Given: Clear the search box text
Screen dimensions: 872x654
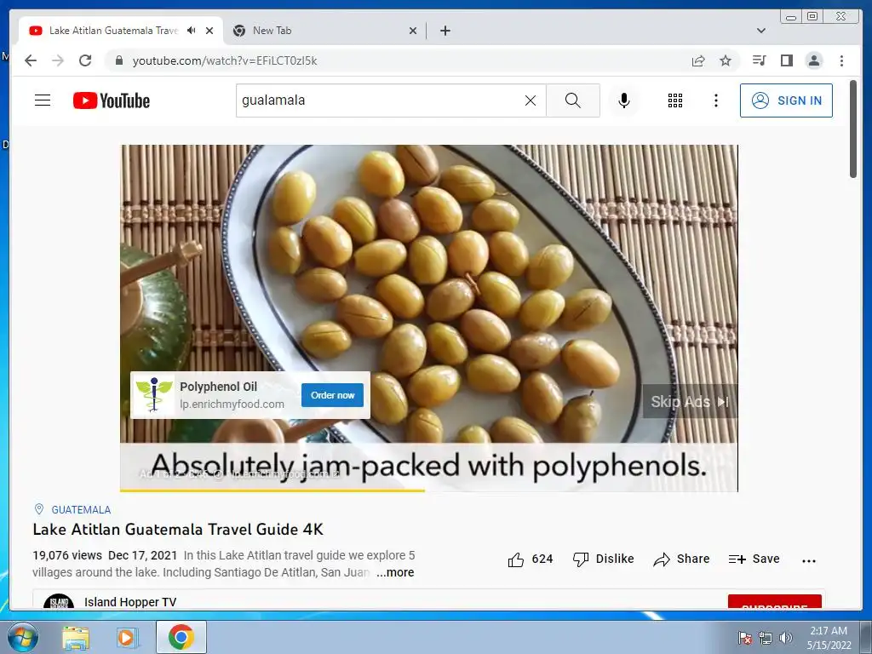Looking at the screenshot, I should tap(531, 100).
